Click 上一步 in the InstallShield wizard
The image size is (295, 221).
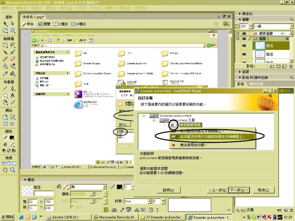(217, 190)
